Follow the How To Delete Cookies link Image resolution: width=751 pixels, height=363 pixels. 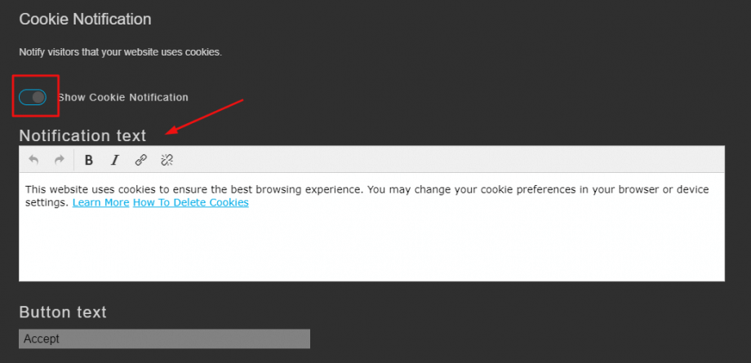[x=191, y=202]
